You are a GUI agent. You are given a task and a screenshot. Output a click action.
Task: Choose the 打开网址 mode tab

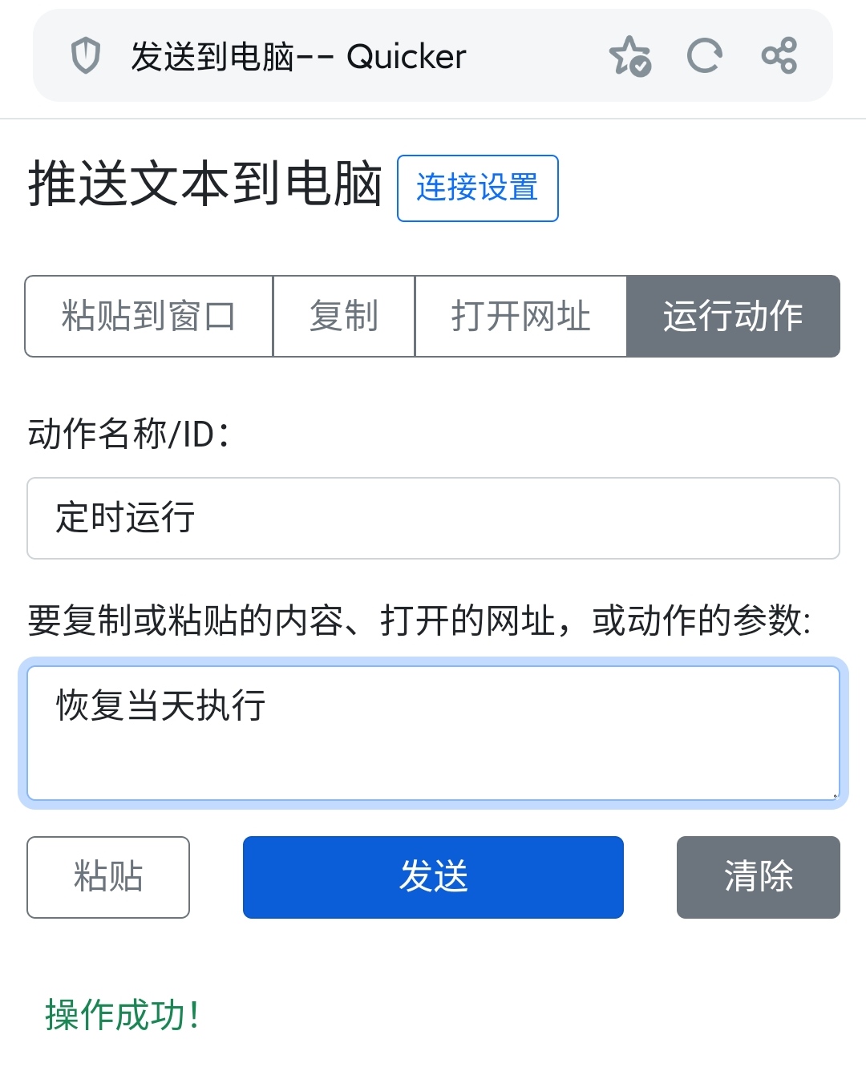pos(520,316)
